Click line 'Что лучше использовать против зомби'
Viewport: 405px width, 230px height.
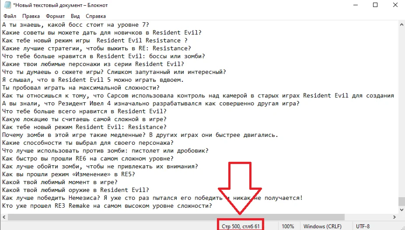click(x=105, y=151)
